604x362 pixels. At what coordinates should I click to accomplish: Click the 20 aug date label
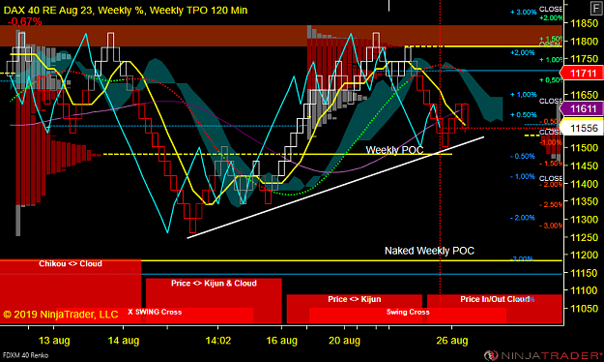344,341
